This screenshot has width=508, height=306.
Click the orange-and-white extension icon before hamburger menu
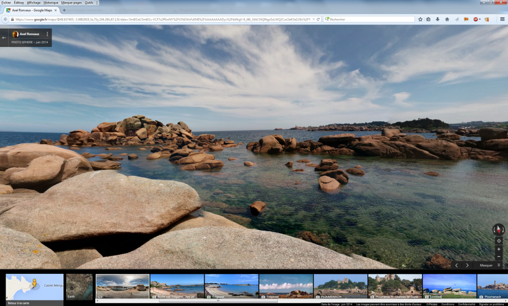click(487, 19)
